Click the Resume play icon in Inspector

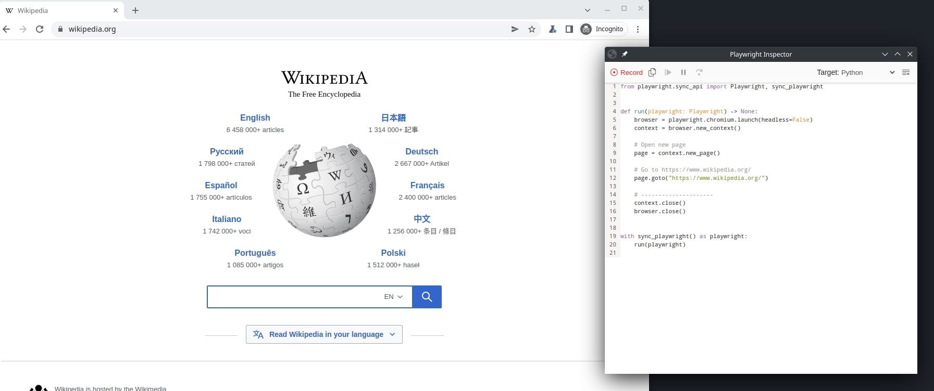pyautogui.click(x=668, y=72)
